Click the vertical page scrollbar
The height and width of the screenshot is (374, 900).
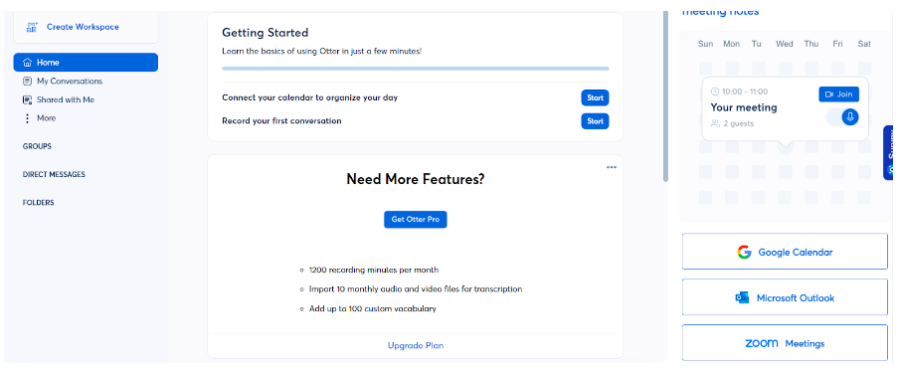pyautogui.click(x=666, y=96)
